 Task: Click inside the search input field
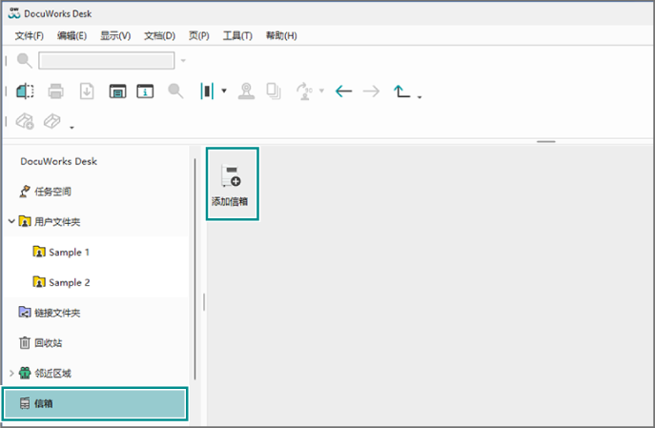tap(106, 61)
